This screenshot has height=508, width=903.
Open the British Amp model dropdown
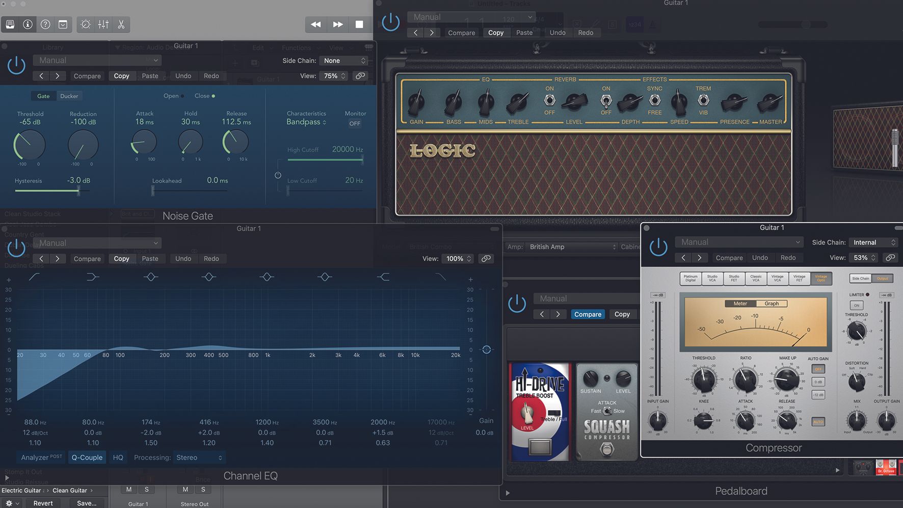tap(571, 247)
